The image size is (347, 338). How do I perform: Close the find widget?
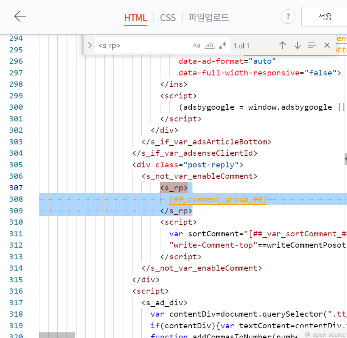327,45
